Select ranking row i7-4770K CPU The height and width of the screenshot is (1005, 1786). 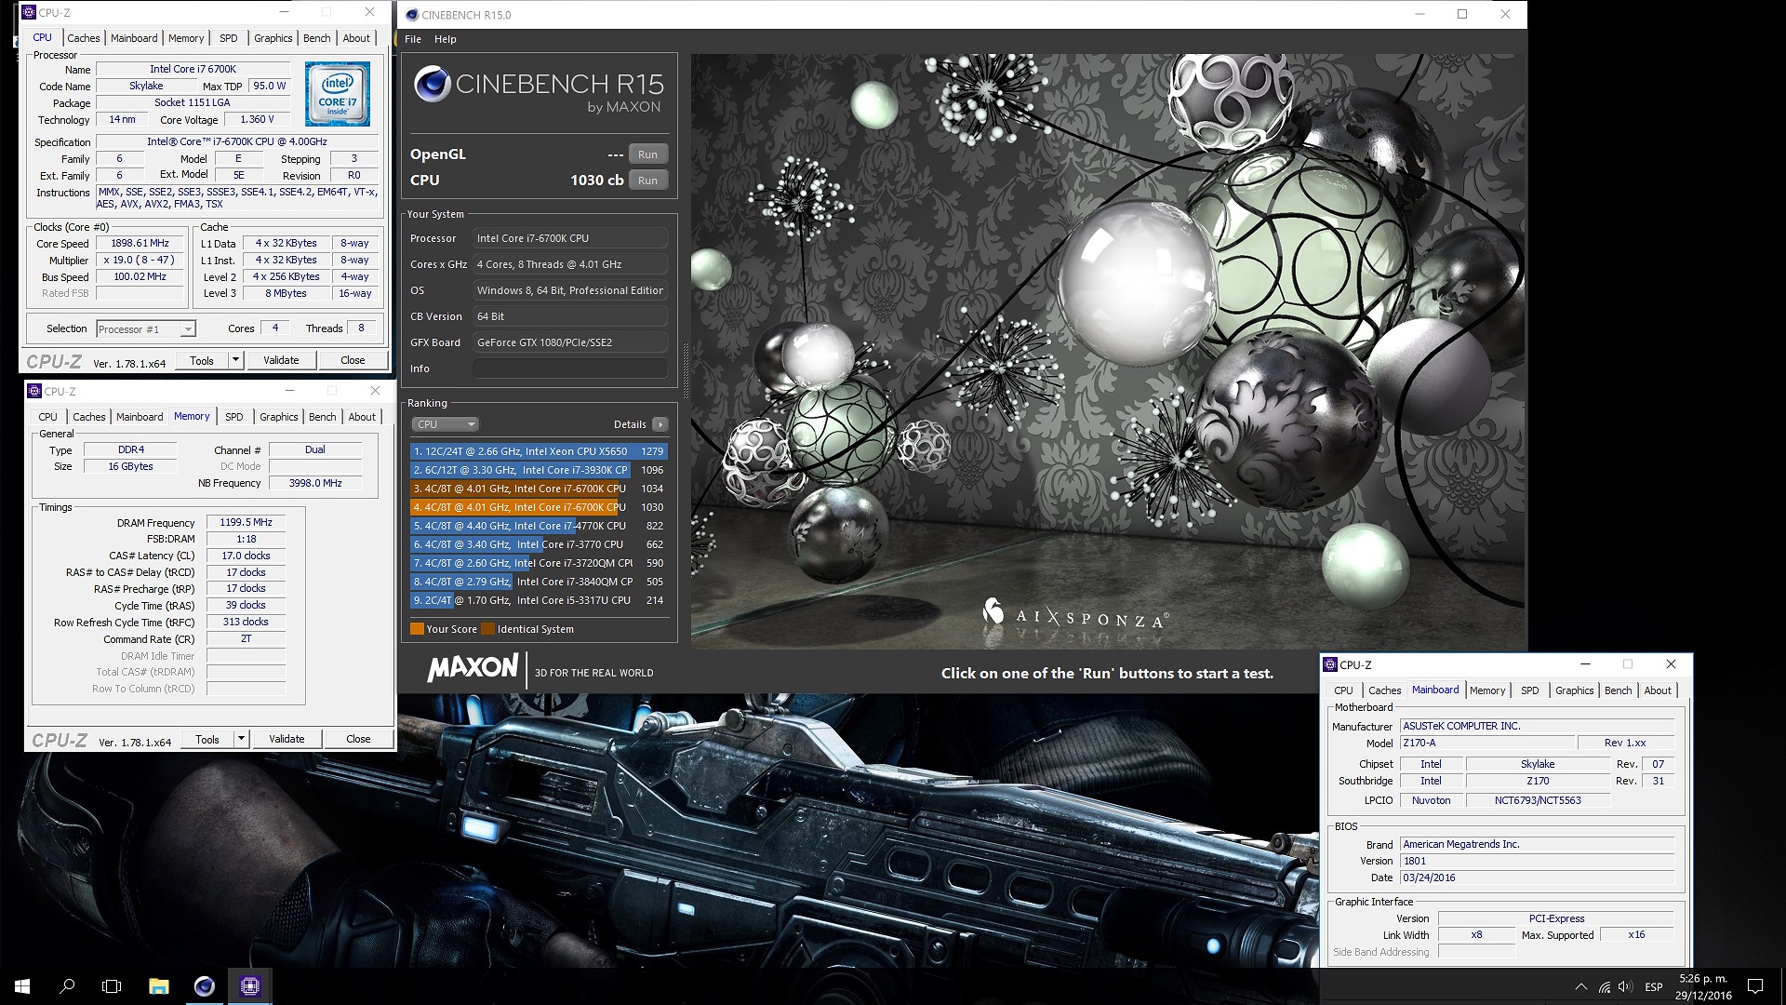tap(539, 526)
